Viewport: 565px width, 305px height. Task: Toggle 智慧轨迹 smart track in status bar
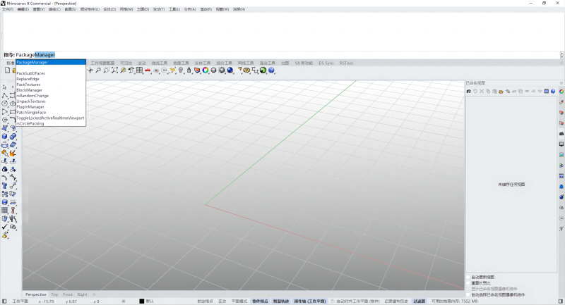tap(282, 301)
